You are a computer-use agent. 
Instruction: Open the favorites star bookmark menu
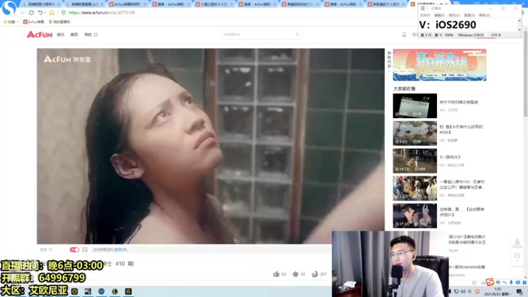(10, 22)
